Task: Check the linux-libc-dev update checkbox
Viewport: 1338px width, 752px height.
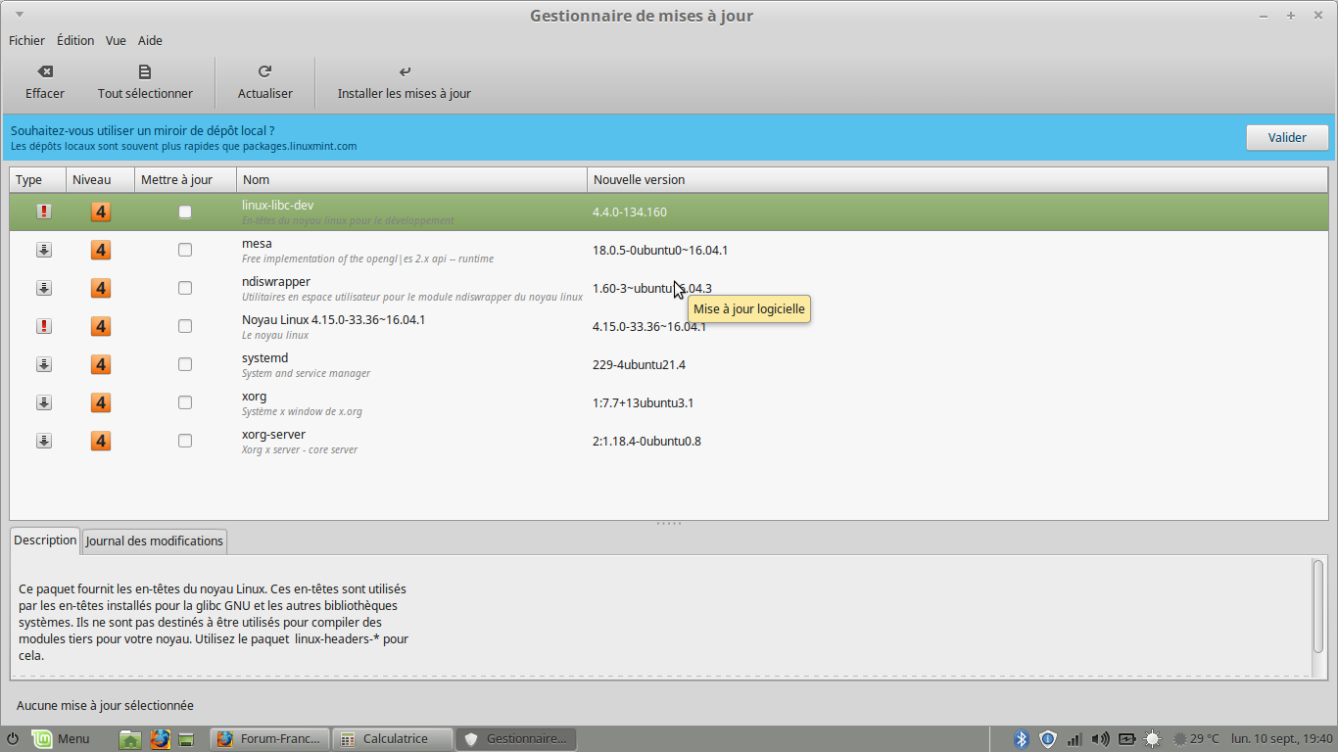Action: pyautogui.click(x=185, y=211)
